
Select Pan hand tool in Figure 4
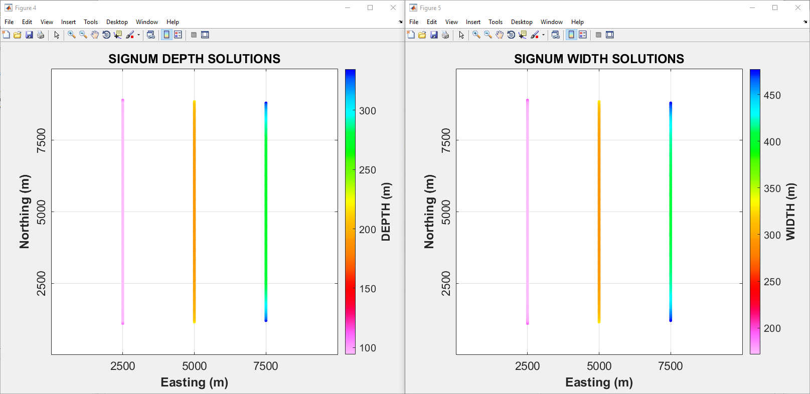point(95,35)
